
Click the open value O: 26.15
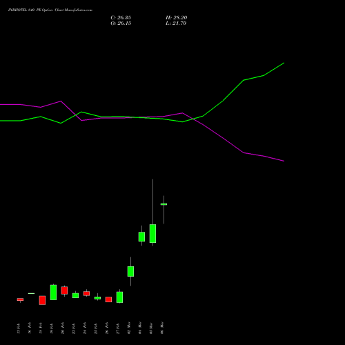coord(121,23)
